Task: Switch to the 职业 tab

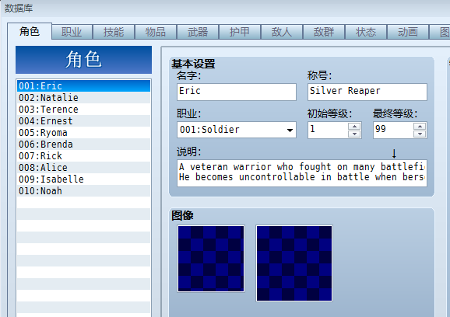Action: tap(72, 32)
